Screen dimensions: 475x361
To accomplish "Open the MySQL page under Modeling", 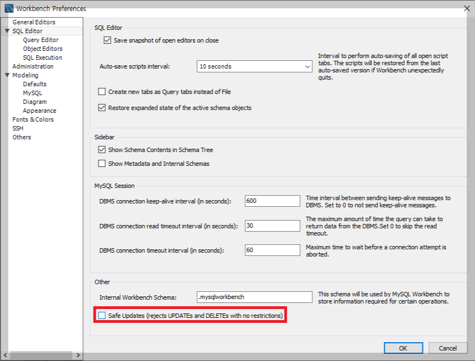I will click(33, 93).
